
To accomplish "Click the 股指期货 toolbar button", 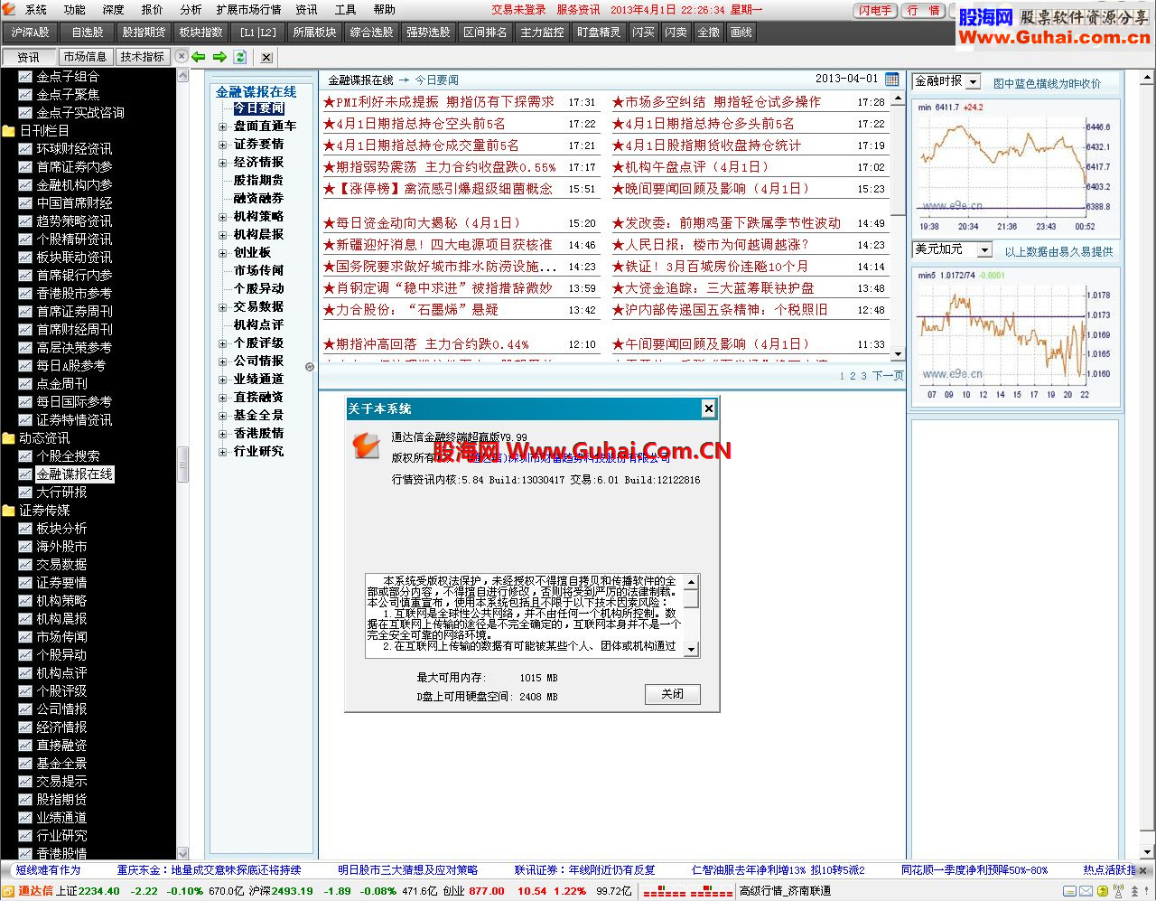I will (144, 33).
